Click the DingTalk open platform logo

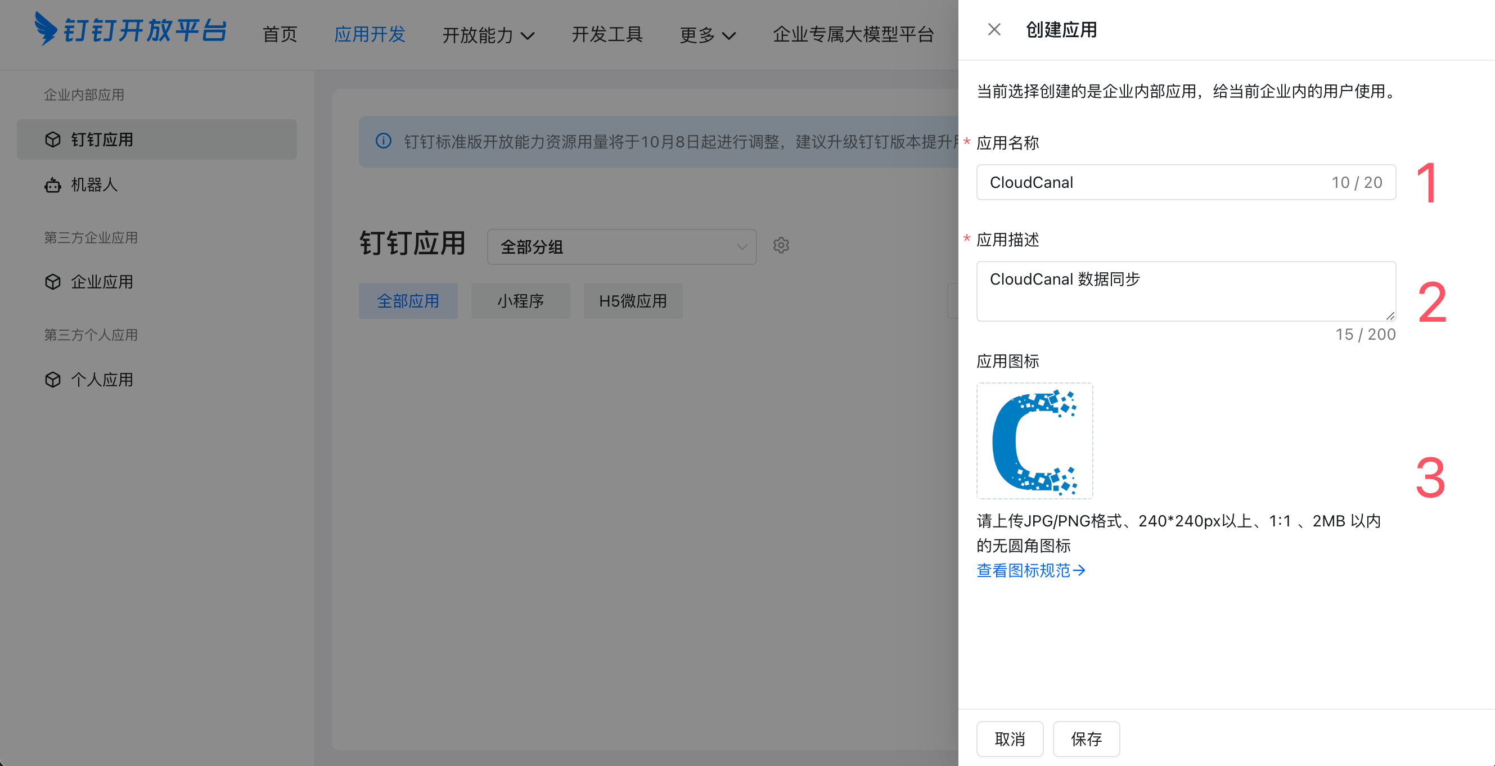tap(130, 29)
